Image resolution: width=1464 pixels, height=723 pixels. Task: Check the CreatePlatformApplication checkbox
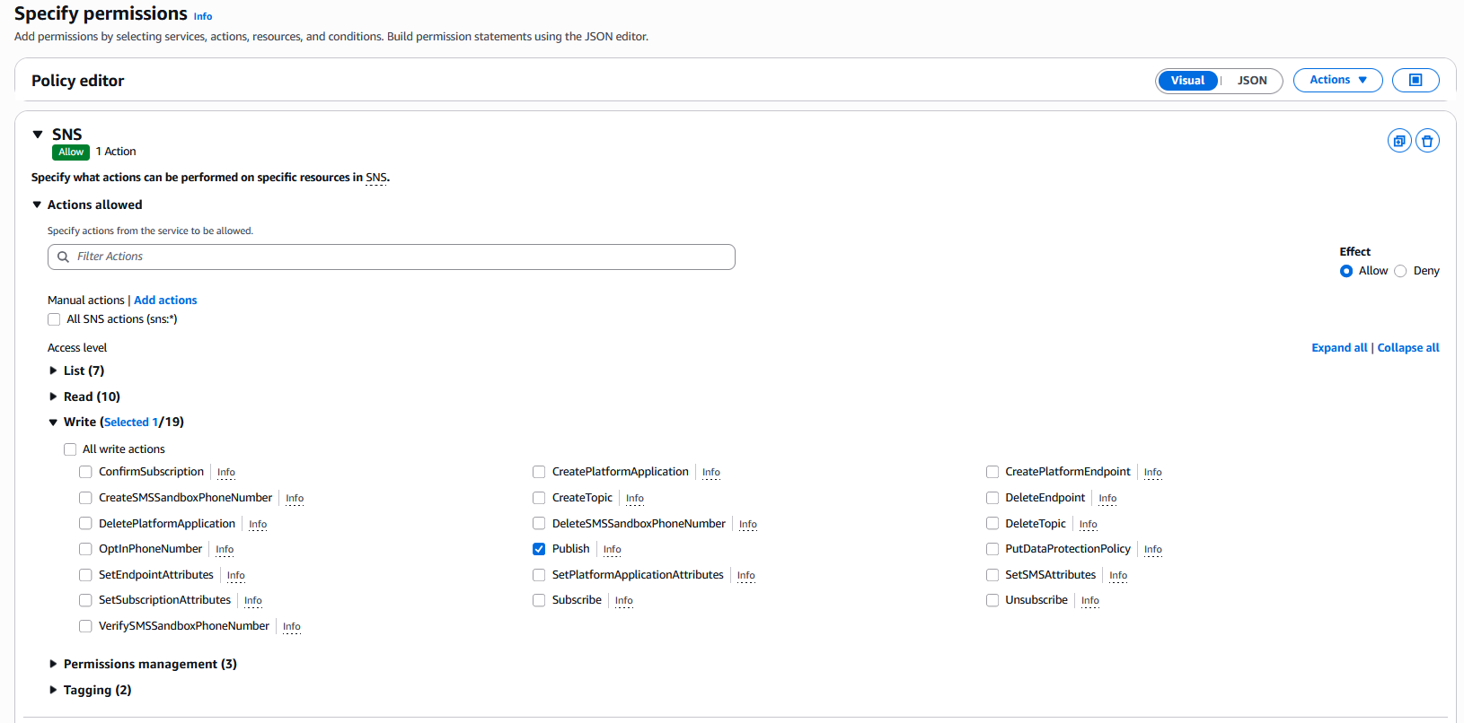tap(539, 472)
